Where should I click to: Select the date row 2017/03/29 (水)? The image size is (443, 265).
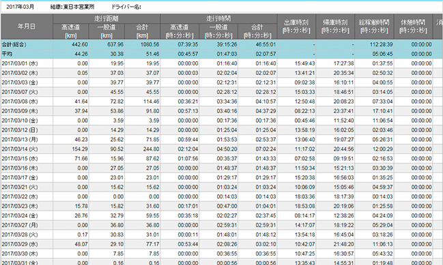coord(20,244)
